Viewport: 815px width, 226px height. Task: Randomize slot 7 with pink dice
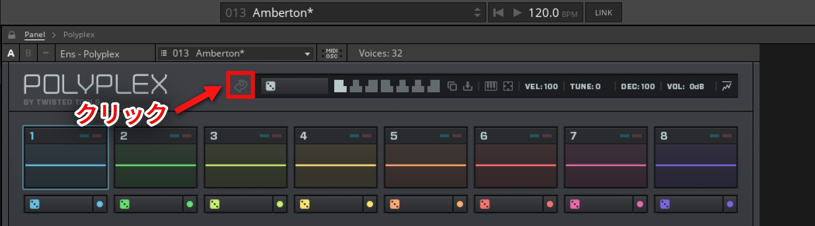click(x=575, y=204)
